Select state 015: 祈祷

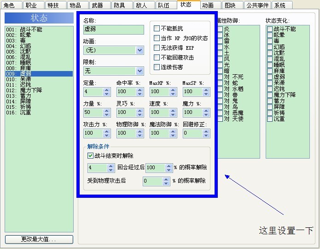click(x=39, y=107)
